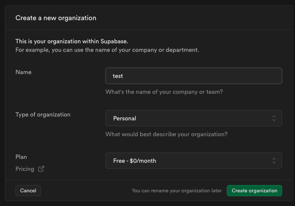
Task: Click the word "test" inside the Name field
Action: [x=118, y=76]
